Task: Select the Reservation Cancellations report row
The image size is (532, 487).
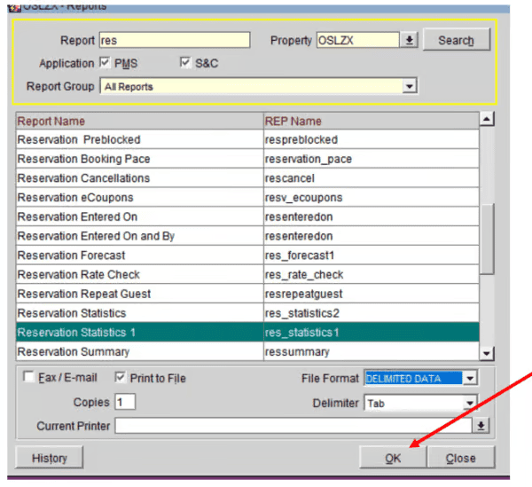Action: (x=139, y=178)
